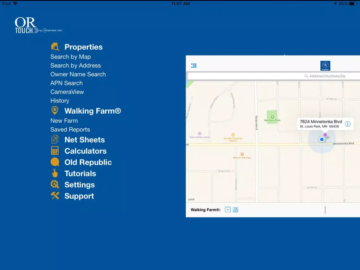The width and height of the screenshot is (360, 270).
Task: Tap the Calculators calculator icon
Action: click(x=55, y=151)
